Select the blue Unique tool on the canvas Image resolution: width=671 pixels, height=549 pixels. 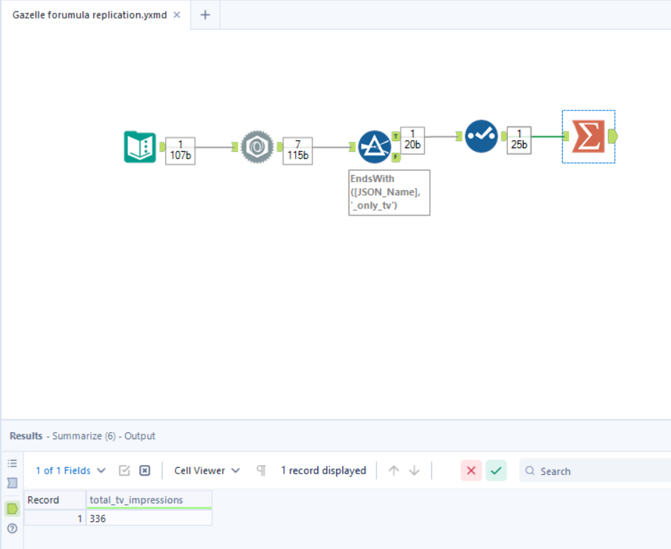[x=480, y=137]
